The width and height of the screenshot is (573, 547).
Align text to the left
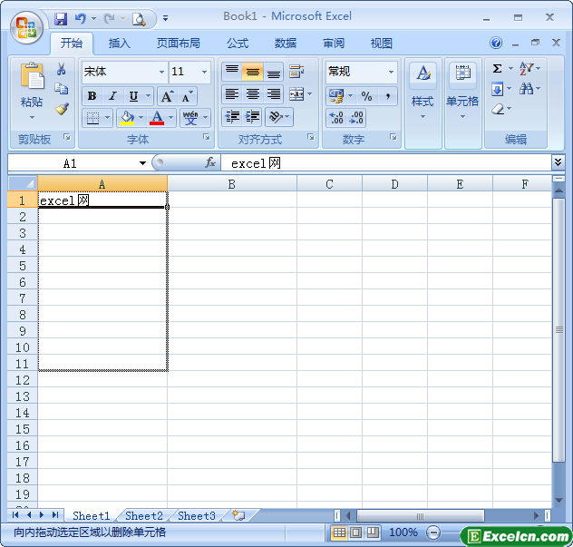232,94
